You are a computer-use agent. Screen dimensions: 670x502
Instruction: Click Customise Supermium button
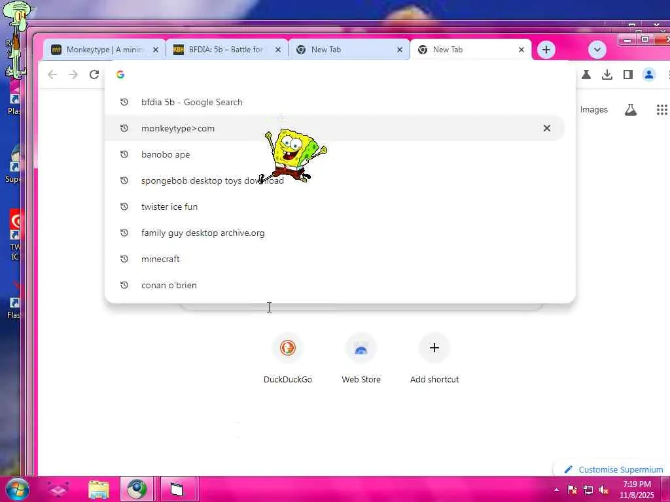click(x=614, y=469)
